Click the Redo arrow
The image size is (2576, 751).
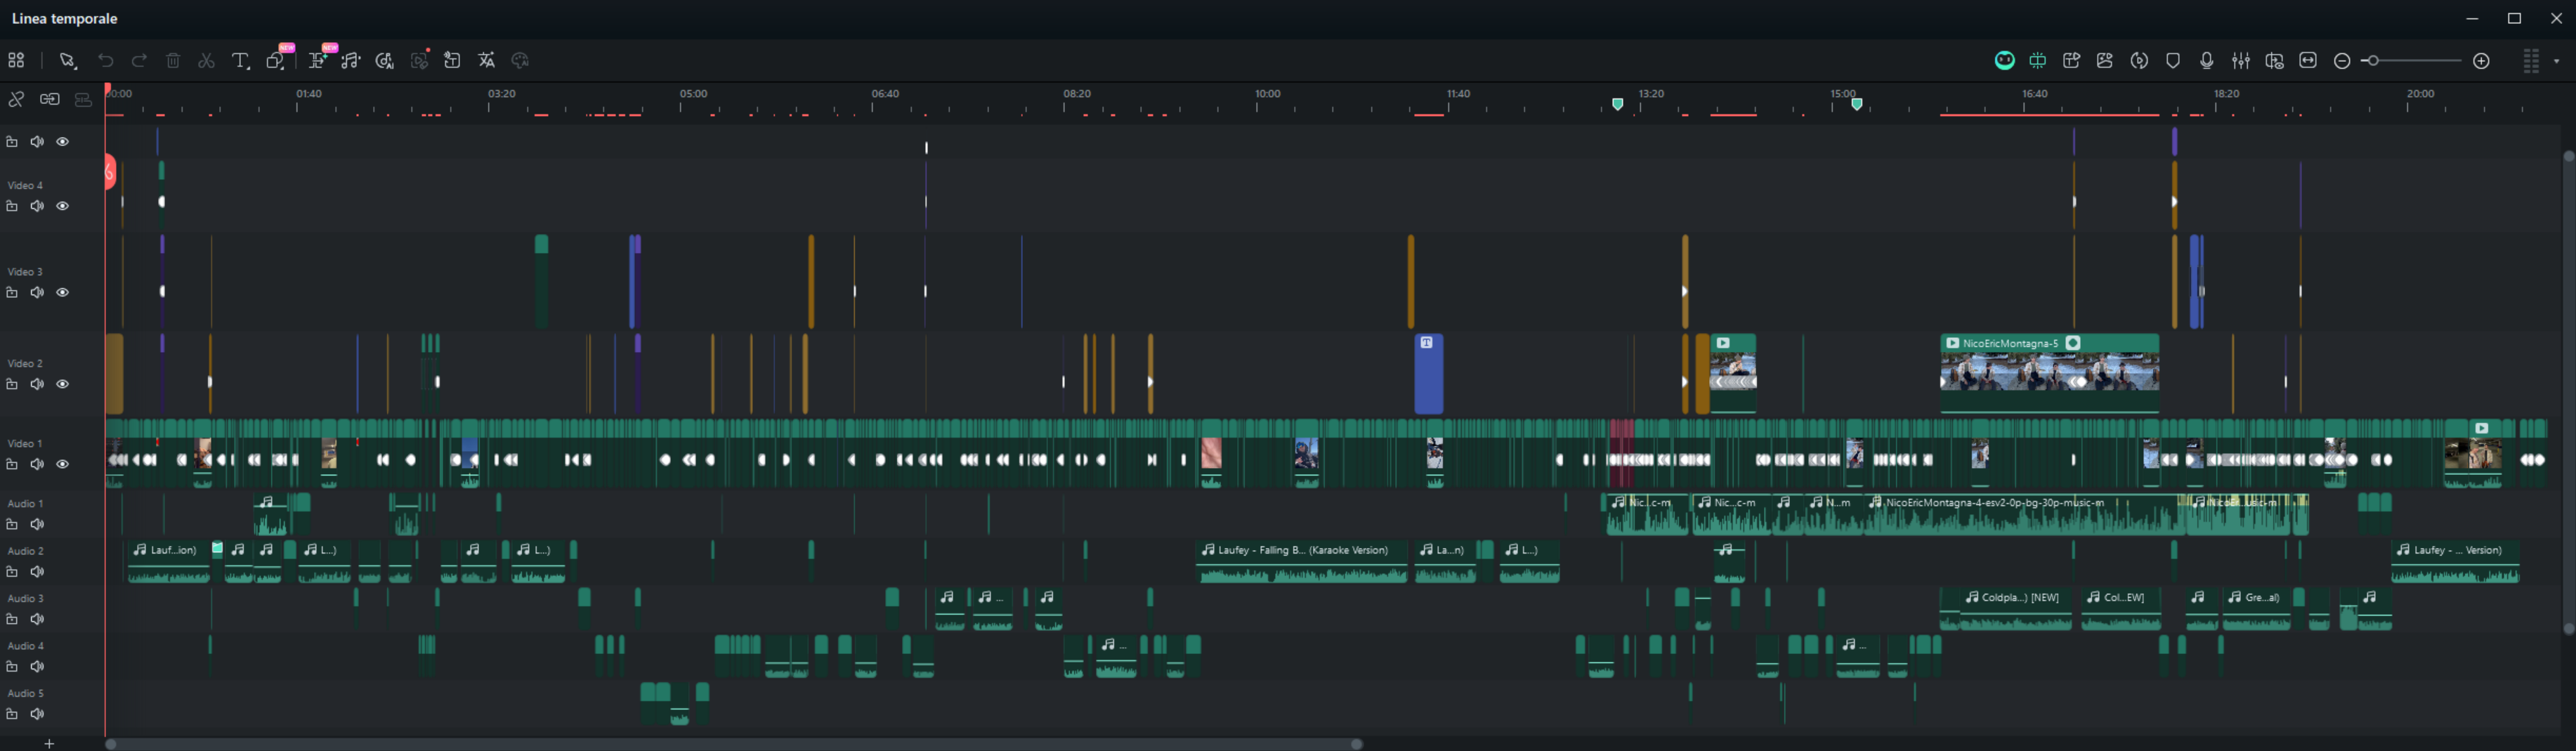[x=139, y=61]
